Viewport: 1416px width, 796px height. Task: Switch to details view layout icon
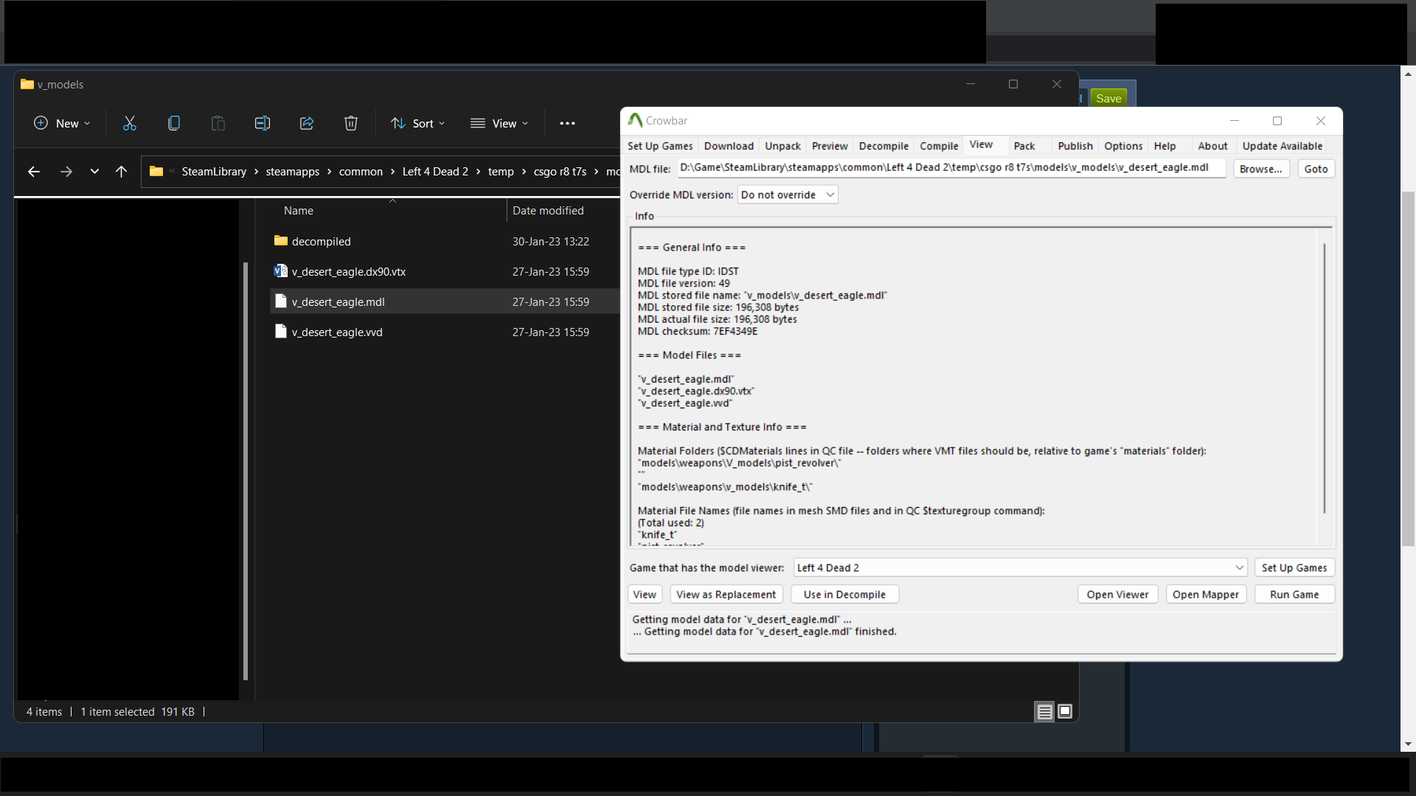[x=1044, y=711]
